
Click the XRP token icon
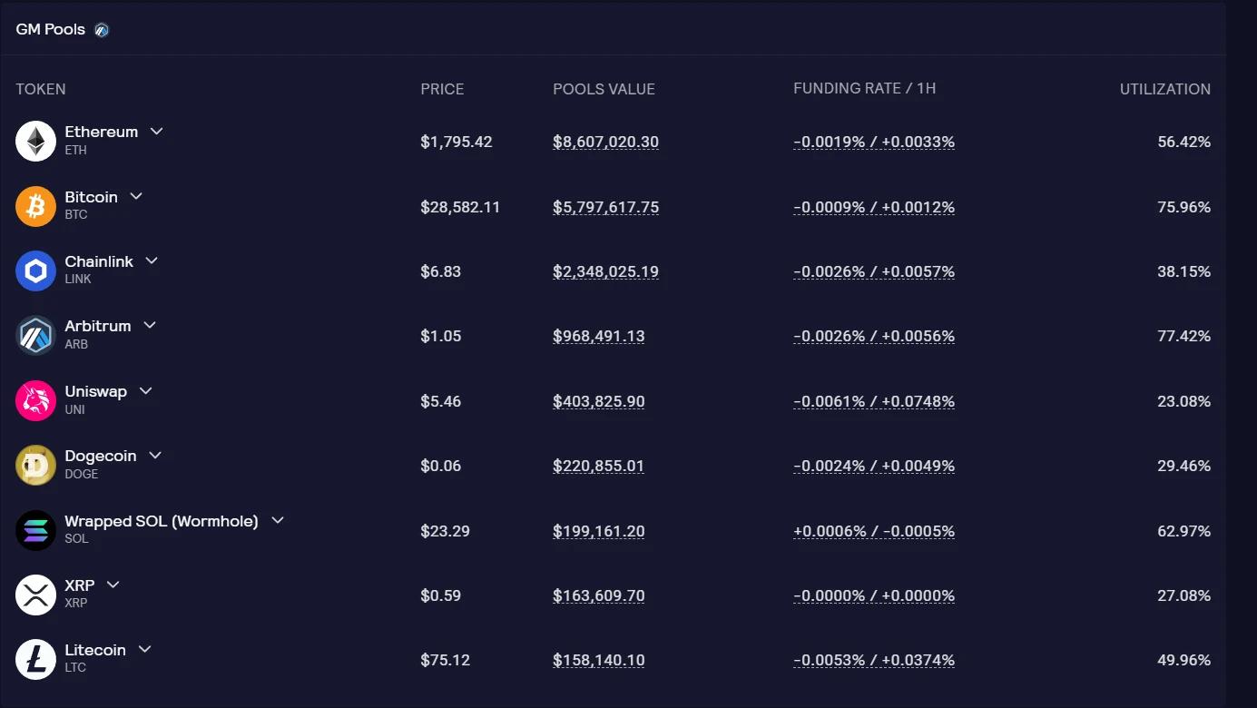click(34, 595)
